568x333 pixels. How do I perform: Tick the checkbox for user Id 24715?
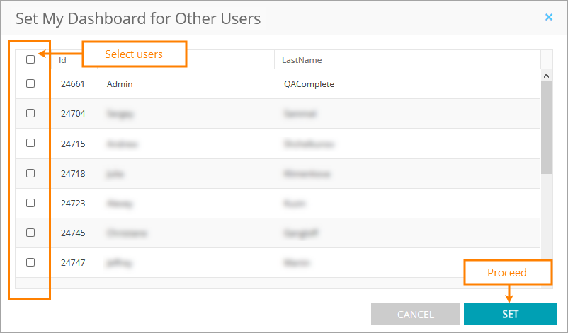(30, 143)
